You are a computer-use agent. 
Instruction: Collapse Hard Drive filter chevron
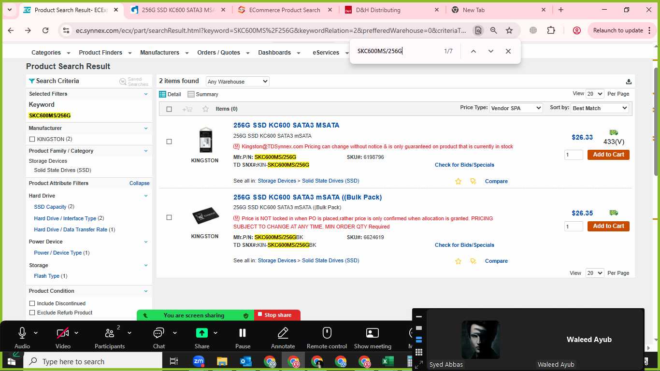(146, 196)
